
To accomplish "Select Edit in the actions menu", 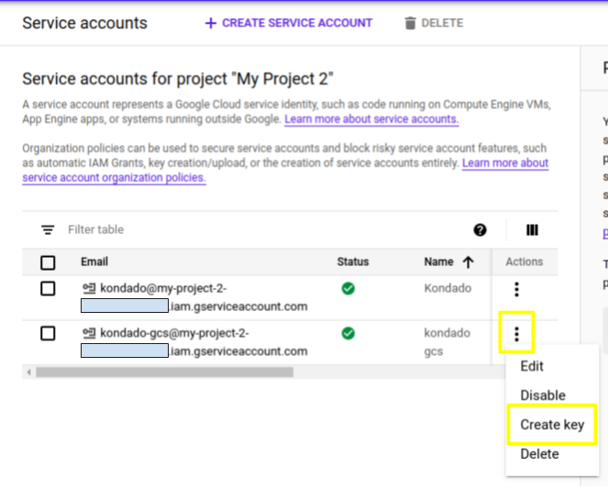I will tap(532, 366).
